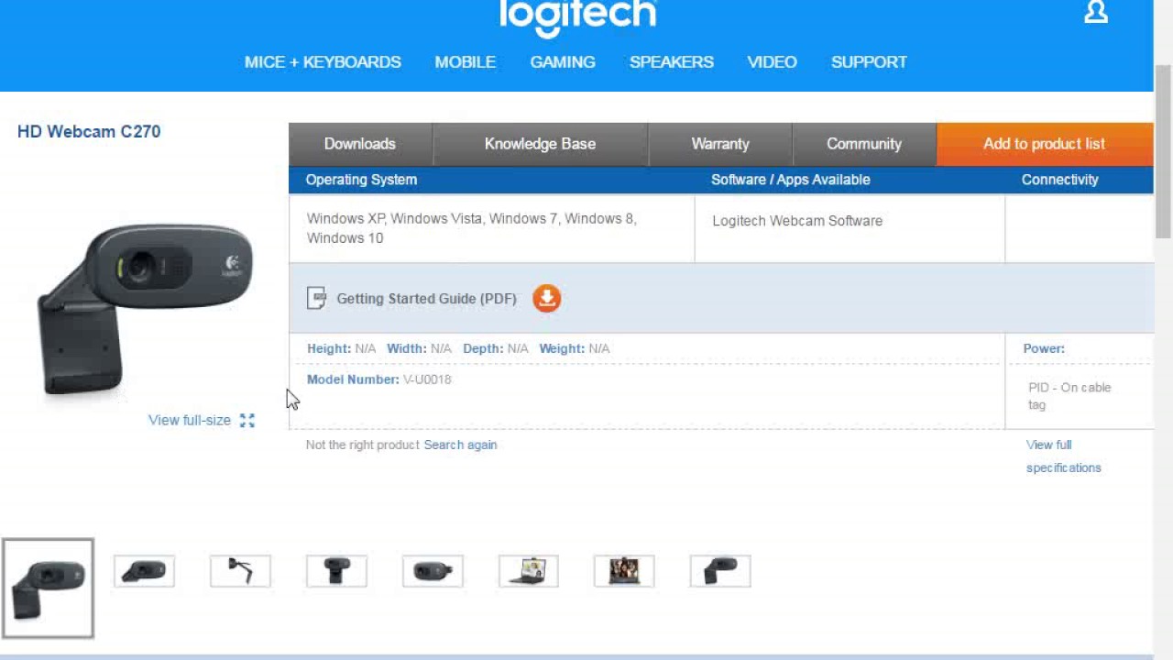Click the View full-size link
The image size is (1173, 660).
point(190,421)
